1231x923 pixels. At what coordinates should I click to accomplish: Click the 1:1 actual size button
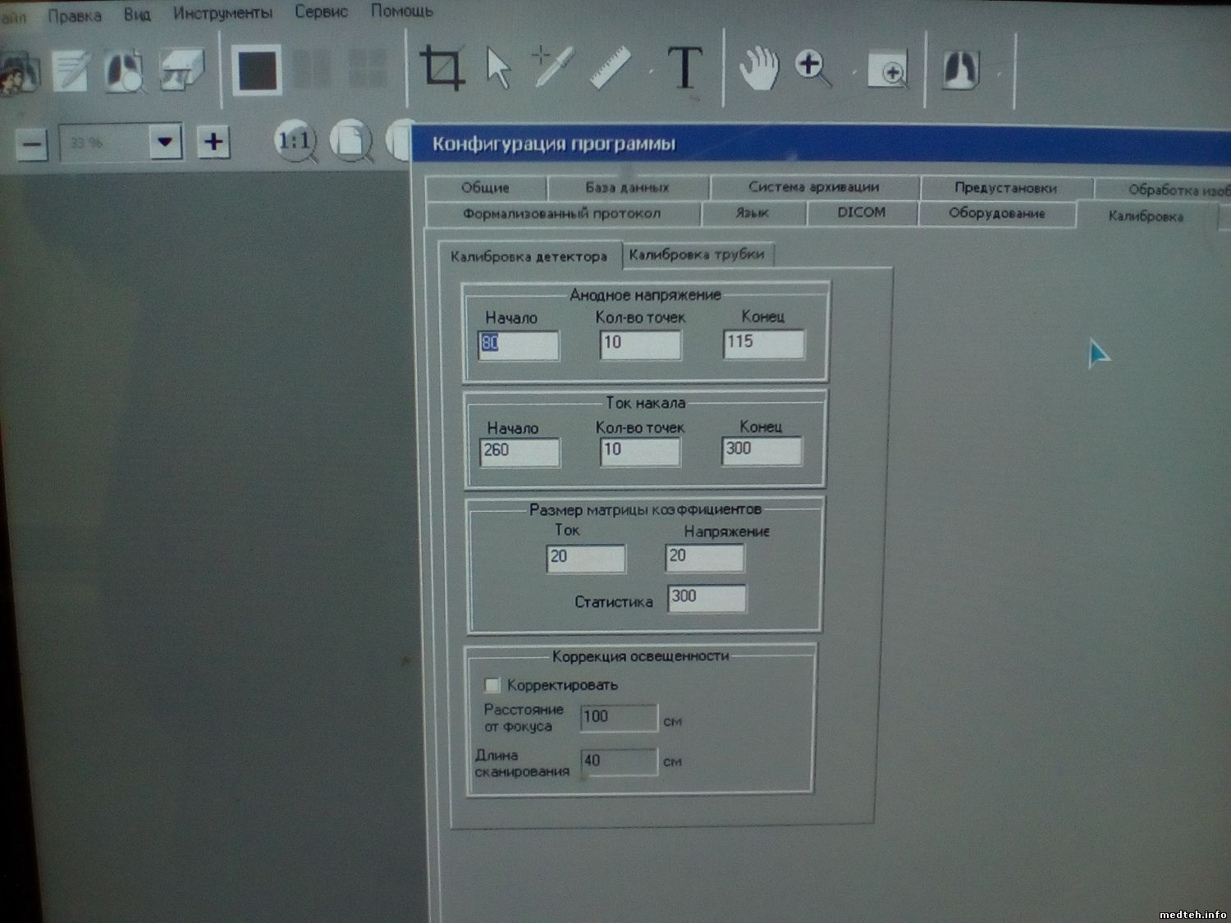(x=295, y=141)
